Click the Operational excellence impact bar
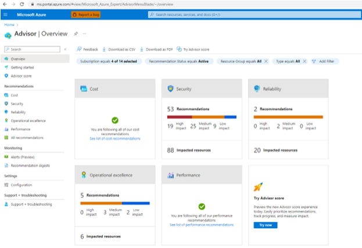Image resolution: width=362 pixels, height=248 pixels. pyautogui.click(x=115, y=203)
